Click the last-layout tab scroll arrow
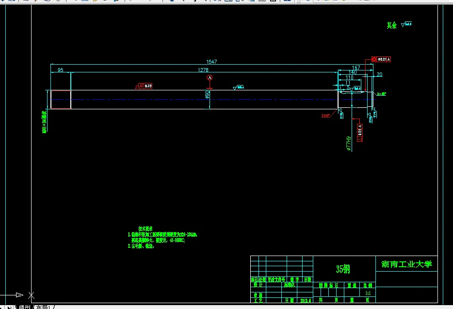This screenshot has width=453, height=309. point(9,307)
